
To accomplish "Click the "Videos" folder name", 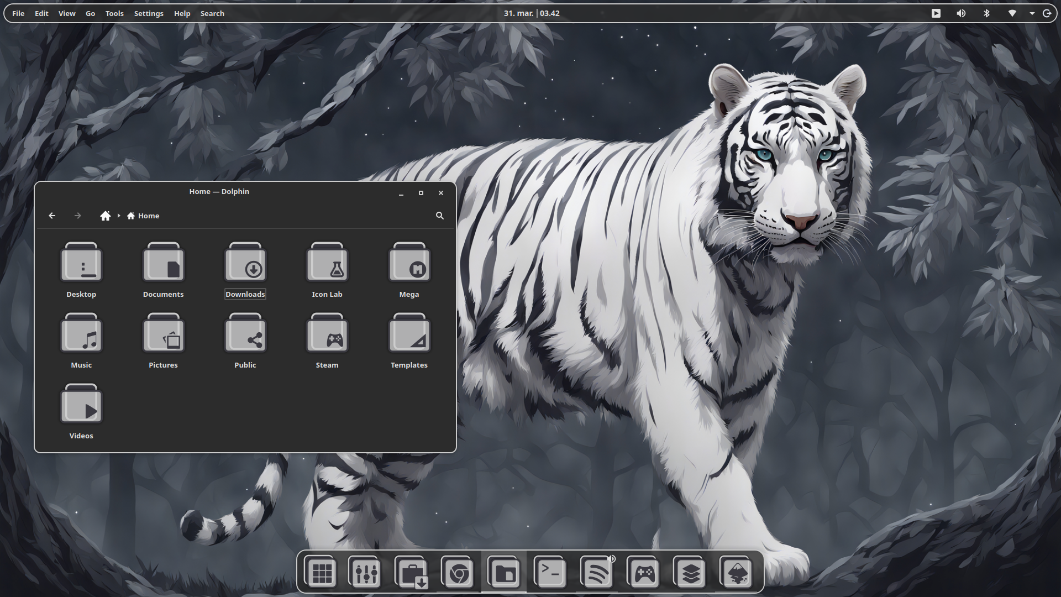I will (x=81, y=436).
